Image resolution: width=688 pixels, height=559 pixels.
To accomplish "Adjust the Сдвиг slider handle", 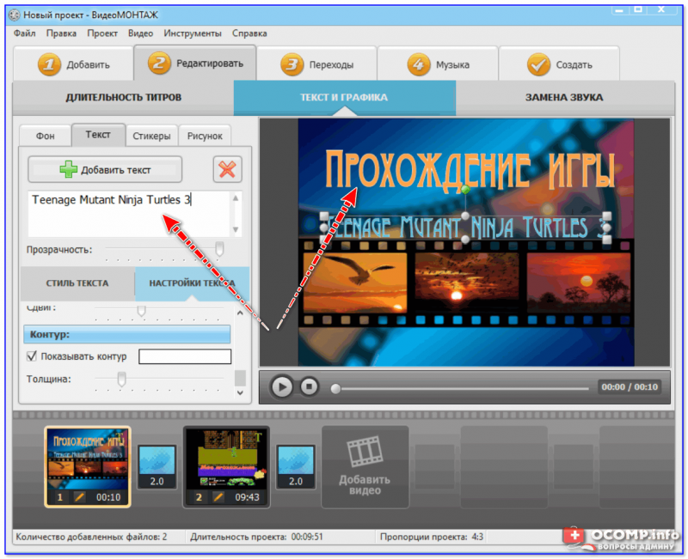I will (141, 310).
